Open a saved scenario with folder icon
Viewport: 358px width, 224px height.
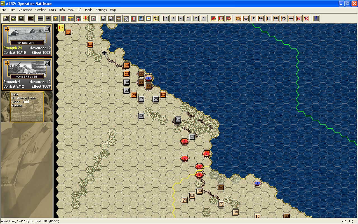pos(13,18)
